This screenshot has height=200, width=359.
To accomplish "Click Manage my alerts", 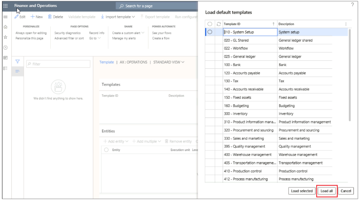I will pos(124,38).
